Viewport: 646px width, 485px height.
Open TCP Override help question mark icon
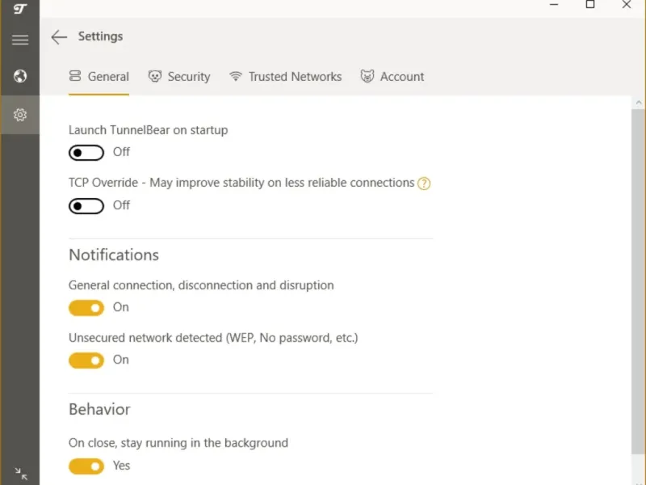coord(424,183)
